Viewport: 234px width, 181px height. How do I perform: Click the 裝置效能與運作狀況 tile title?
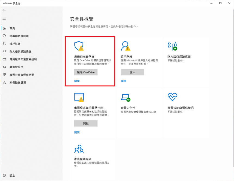tap(181, 108)
